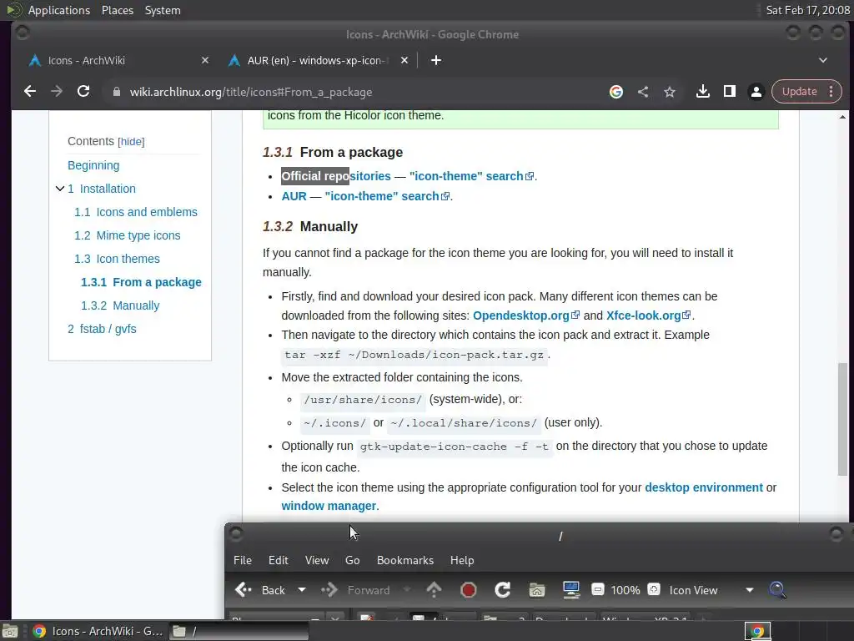Open Home folder icon in file manager
The image size is (854, 641).
point(536,590)
